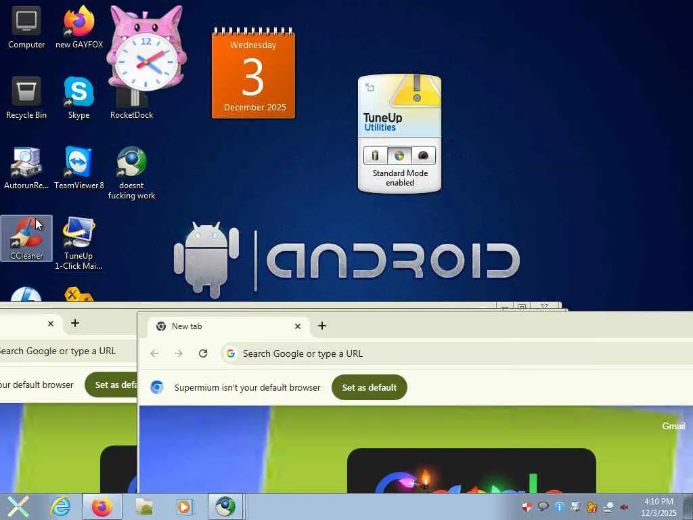
Task: Select the CCleaner desktop icon
Action: (x=26, y=238)
